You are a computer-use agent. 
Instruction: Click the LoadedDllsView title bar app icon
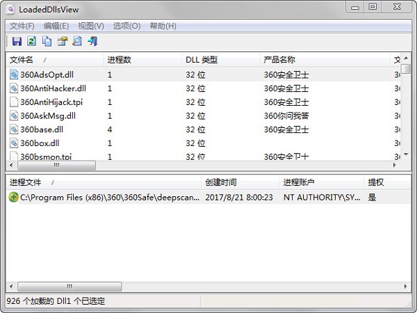coord(11,10)
